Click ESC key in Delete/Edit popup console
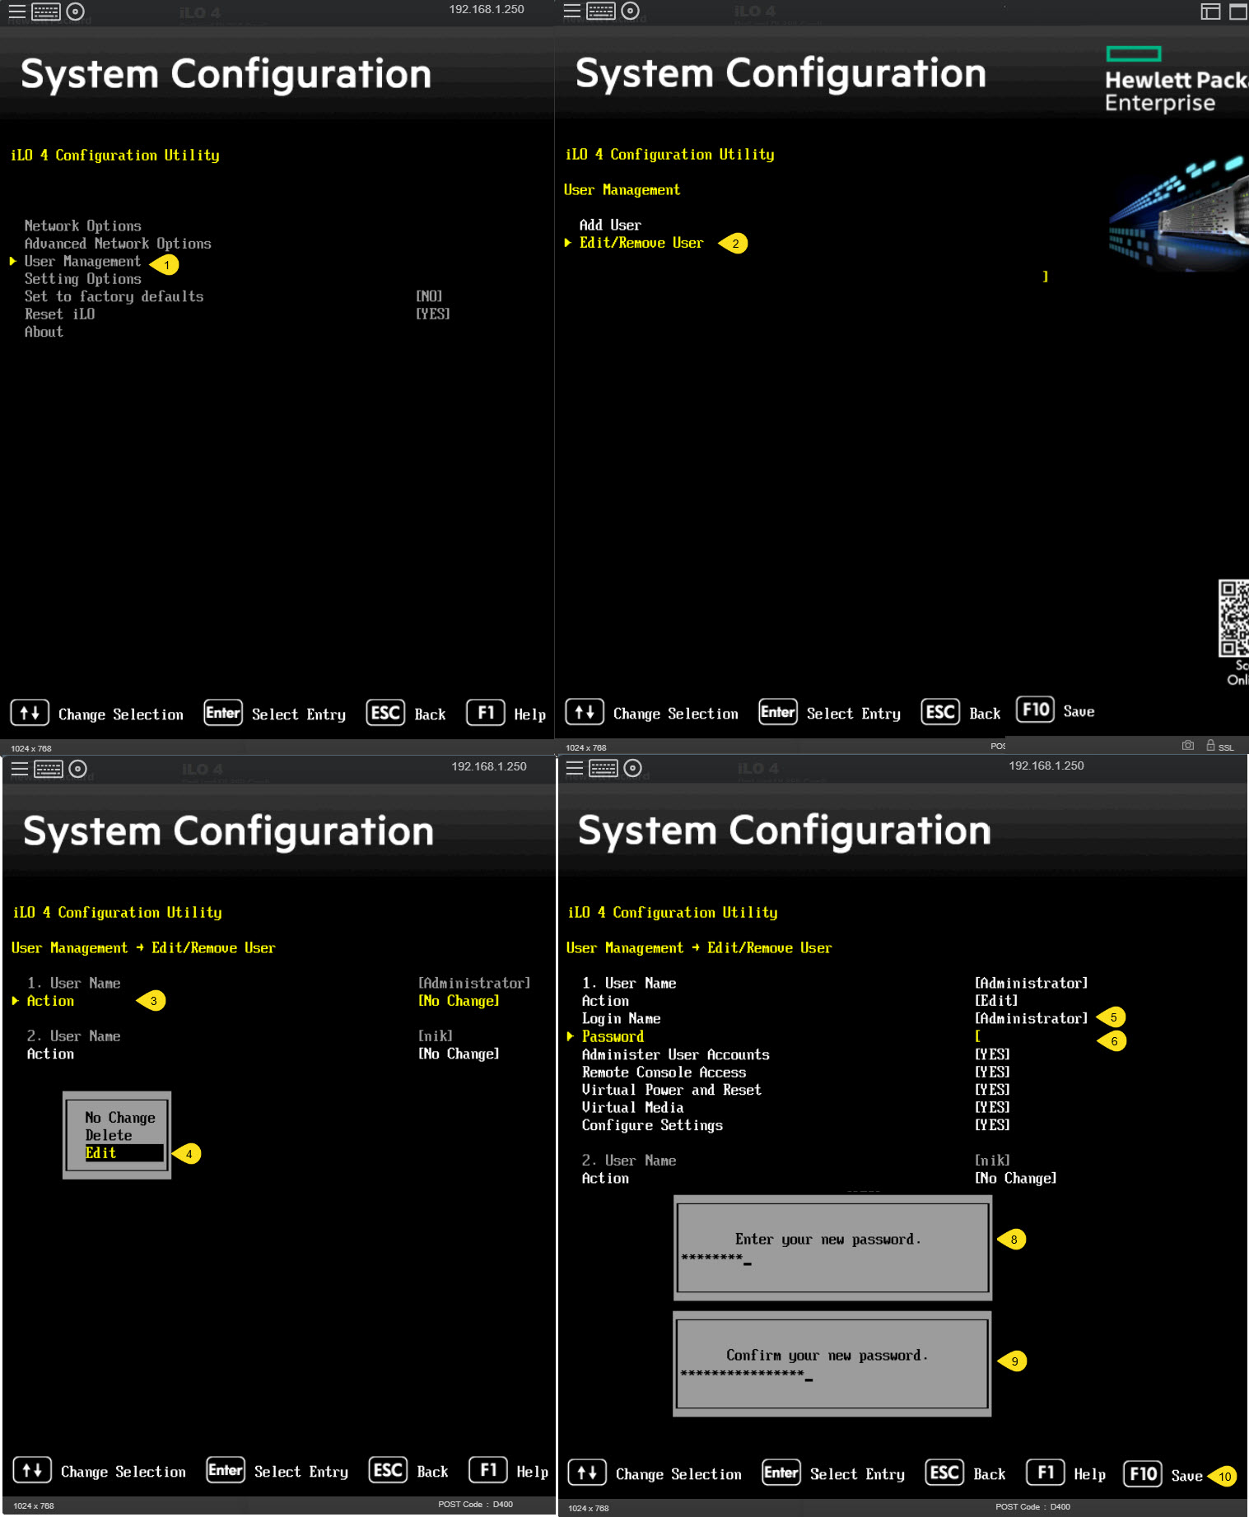Image resolution: width=1249 pixels, height=1517 pixels. click(388, 1470)
